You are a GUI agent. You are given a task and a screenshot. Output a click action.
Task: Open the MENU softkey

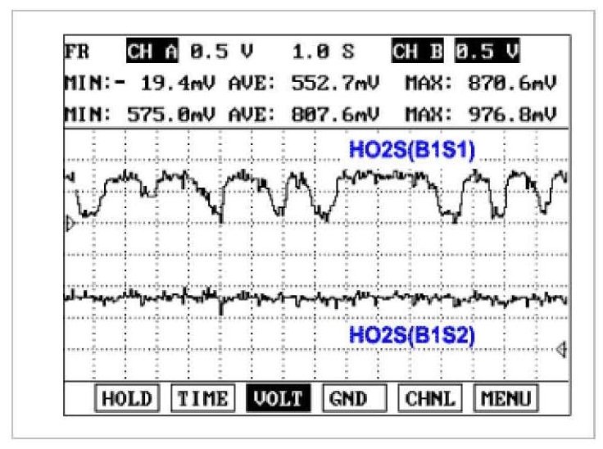point(506,399)
